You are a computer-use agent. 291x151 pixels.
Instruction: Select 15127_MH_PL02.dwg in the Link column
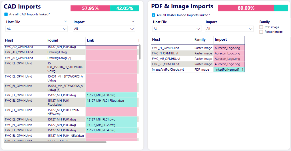point(111,125)
